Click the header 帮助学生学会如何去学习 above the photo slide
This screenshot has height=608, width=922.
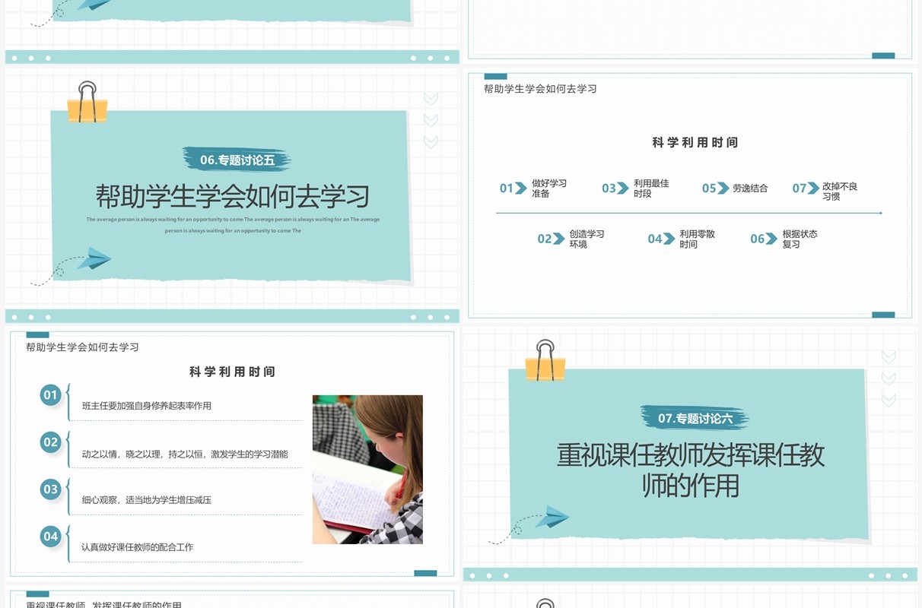[82, 347]
